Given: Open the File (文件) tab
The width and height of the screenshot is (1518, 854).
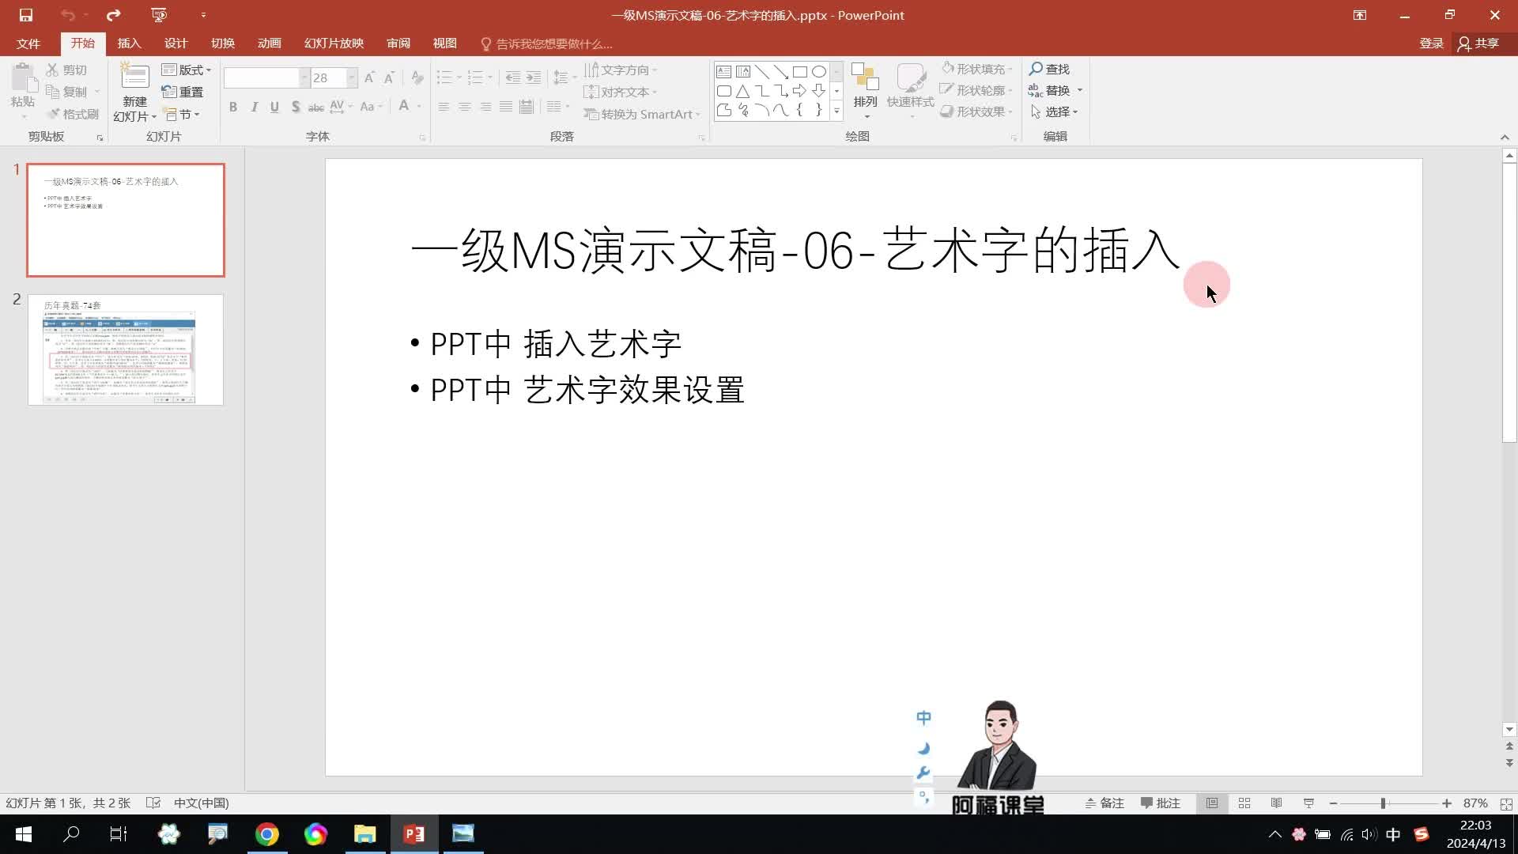Looking at the screenshot, I should point(28,43).
